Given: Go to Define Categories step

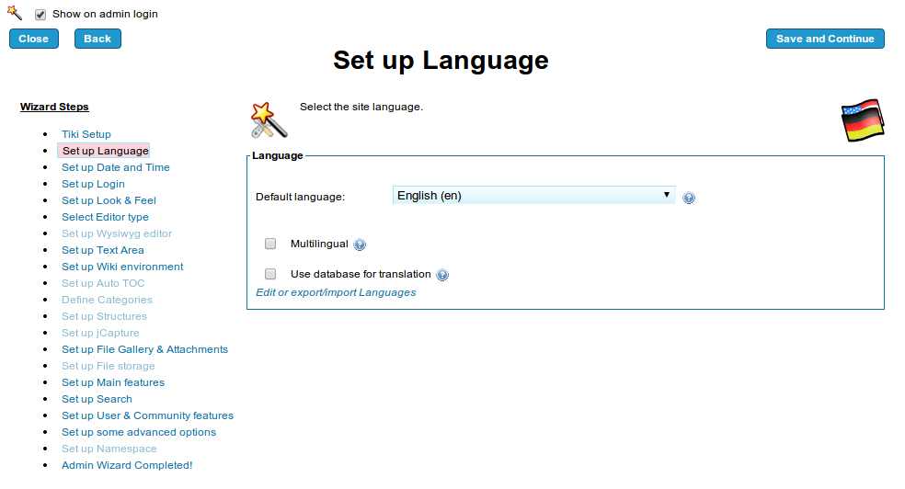Looking at the screenshot, I should point(108,300).
